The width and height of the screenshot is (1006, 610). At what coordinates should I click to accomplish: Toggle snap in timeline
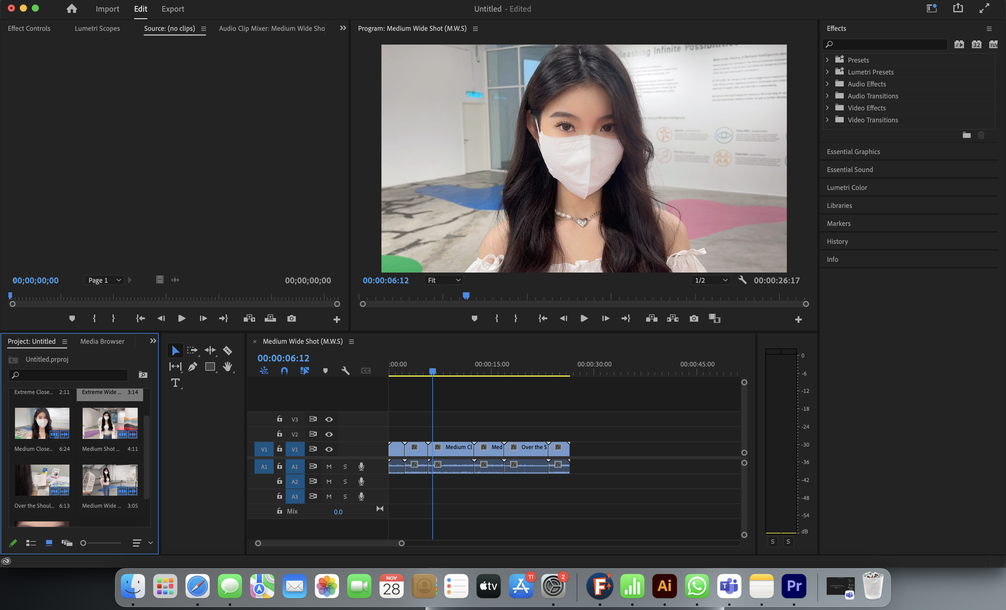coord(284,370)
